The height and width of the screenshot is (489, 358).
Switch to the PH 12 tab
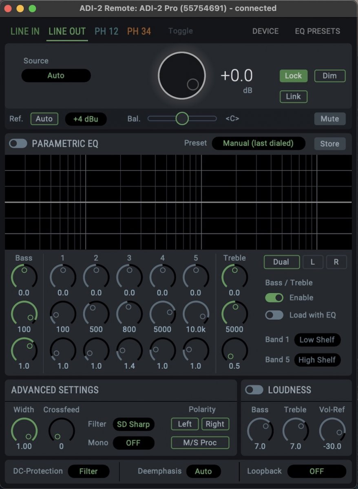[x=106, y=31]
